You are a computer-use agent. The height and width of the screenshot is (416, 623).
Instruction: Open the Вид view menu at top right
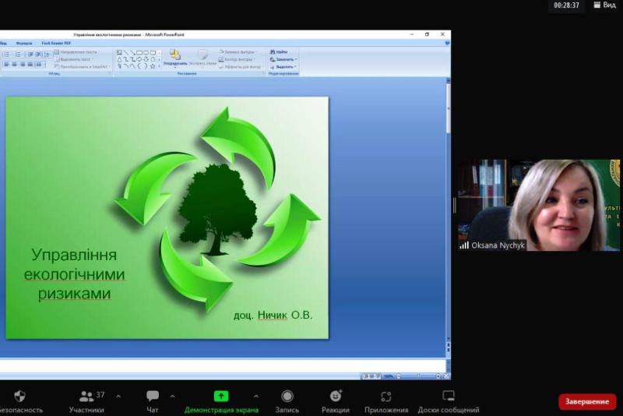(604, 5)
